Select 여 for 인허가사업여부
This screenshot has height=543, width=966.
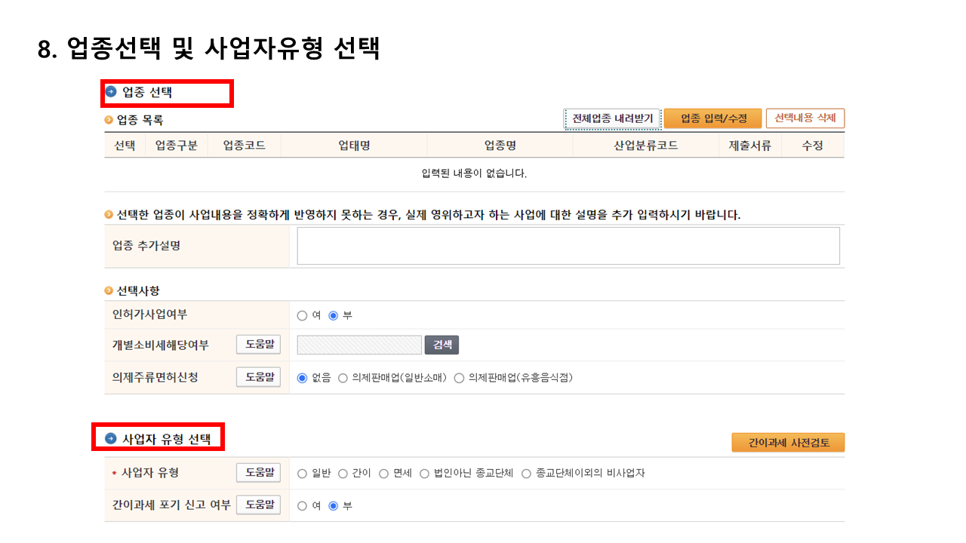(302, 315)
